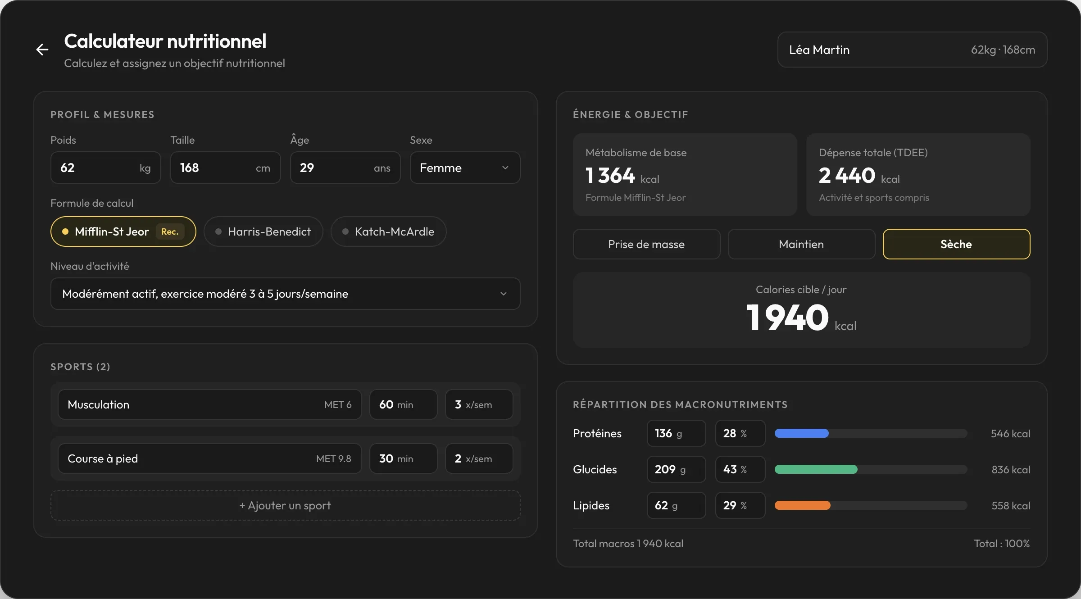Click the 62kg · 168cm client stats
The width and height of the screenshot is (1081, 599).
[x=1003, y=50]
